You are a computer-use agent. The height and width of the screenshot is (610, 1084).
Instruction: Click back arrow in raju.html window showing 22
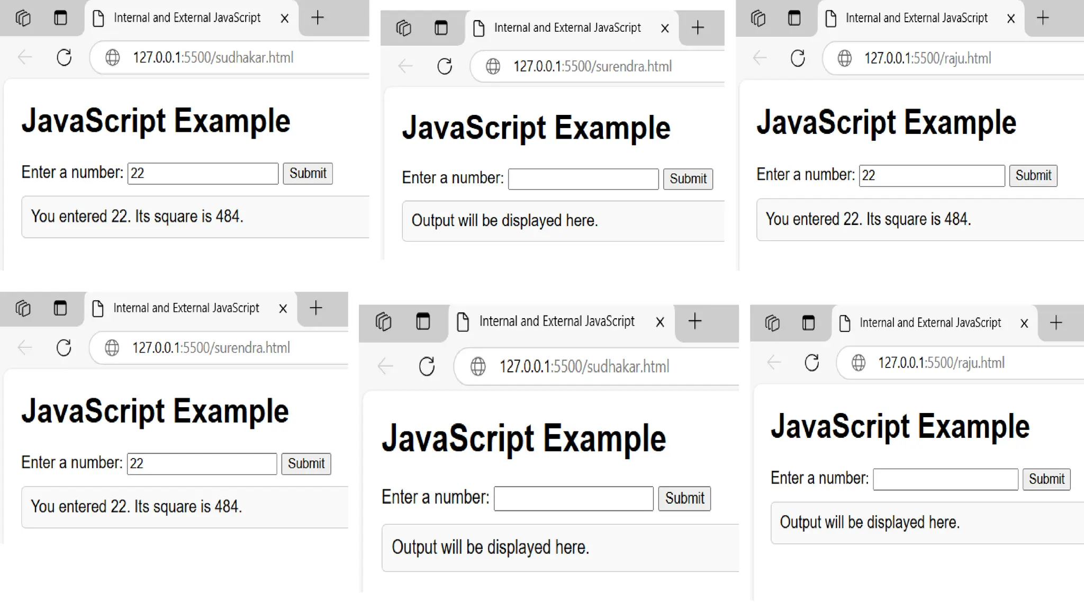pyautogui.click(x=760, y=58)
